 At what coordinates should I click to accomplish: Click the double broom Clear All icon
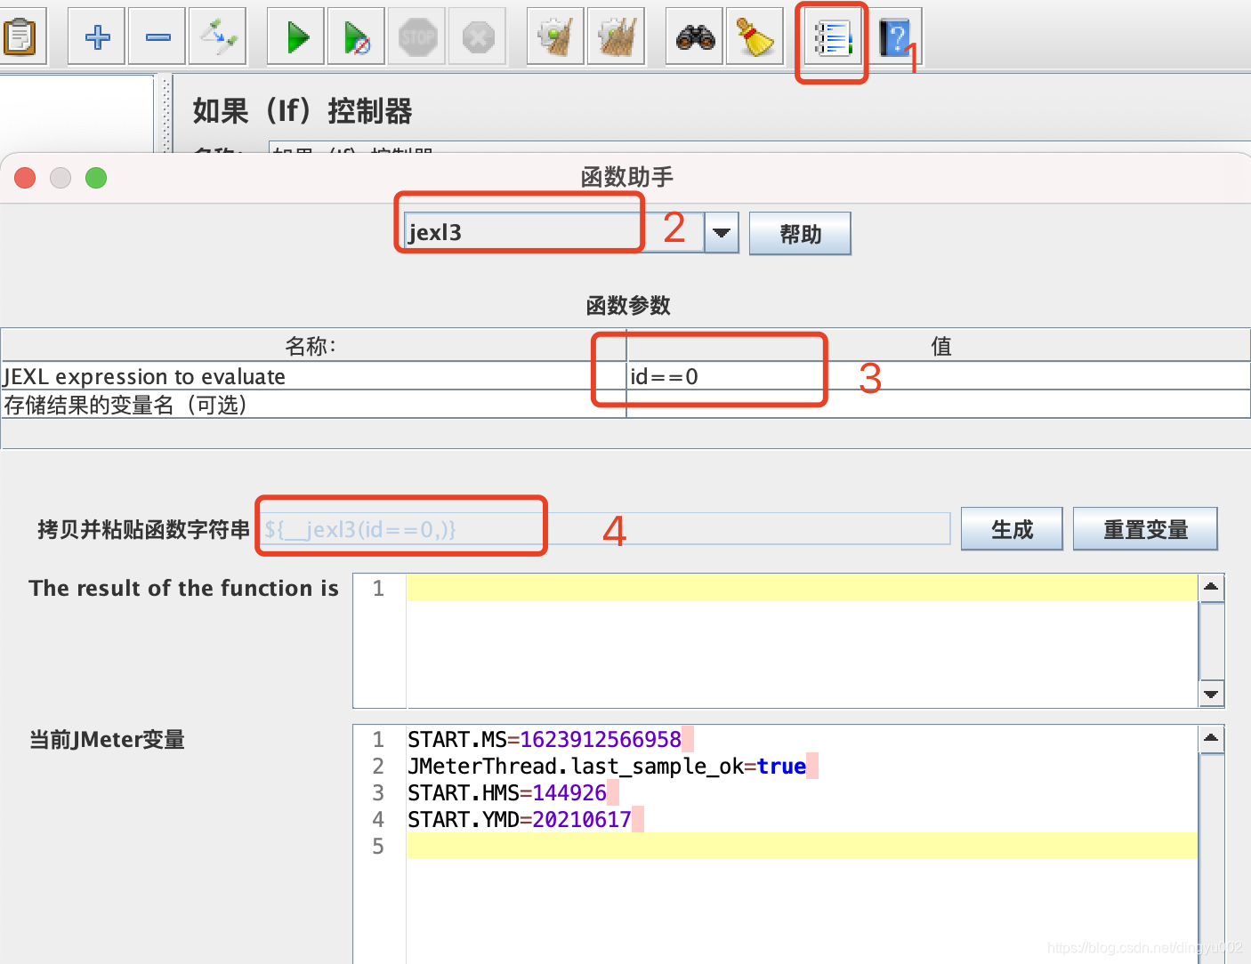pyautogui.click(x=617, y=37)
